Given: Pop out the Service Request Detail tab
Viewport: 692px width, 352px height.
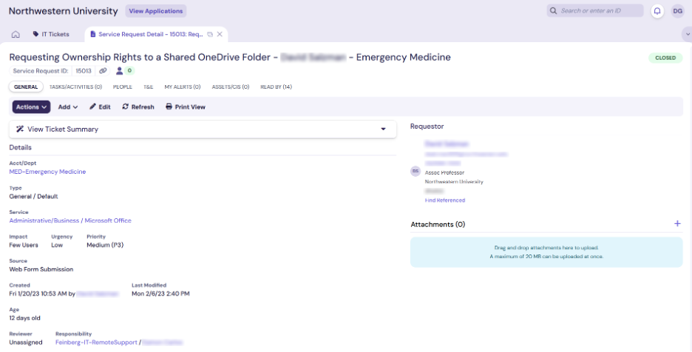Looking at the screenshot, I should pos(210,35).
